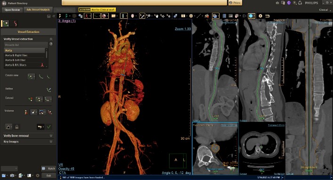333x180 pixels.
Task: Select the vessel extraction stage icon
Action: 6,23
